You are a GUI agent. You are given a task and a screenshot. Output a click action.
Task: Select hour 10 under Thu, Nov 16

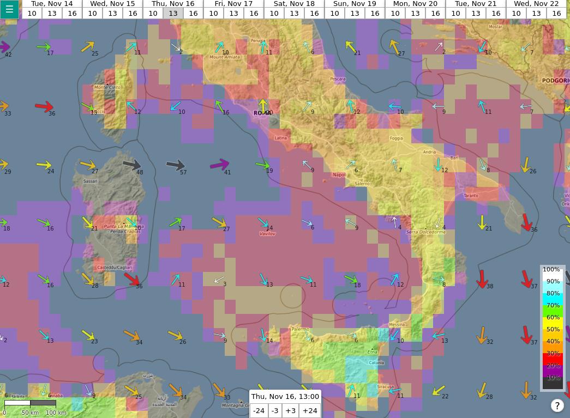point(153,14)
